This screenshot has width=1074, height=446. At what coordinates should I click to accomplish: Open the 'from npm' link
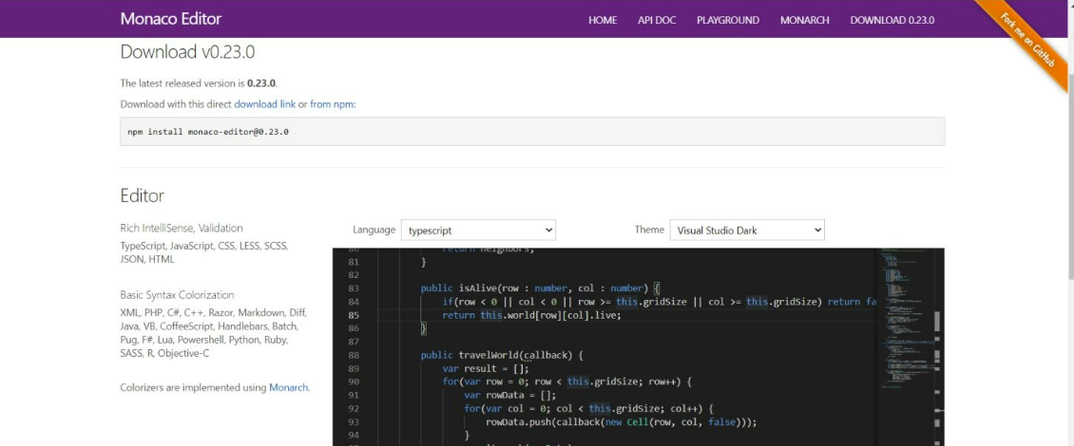coord(333,103)
